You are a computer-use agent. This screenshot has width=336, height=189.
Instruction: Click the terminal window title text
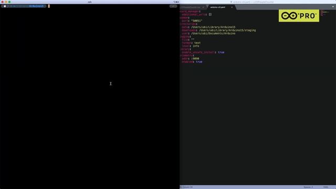click(x=90, y=2)
